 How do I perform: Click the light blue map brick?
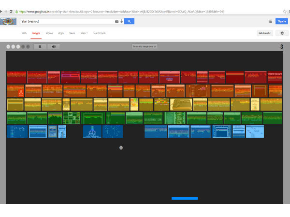pyautogui.click(x=255, y=132)
